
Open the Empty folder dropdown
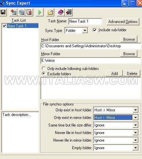click(135, 148)
